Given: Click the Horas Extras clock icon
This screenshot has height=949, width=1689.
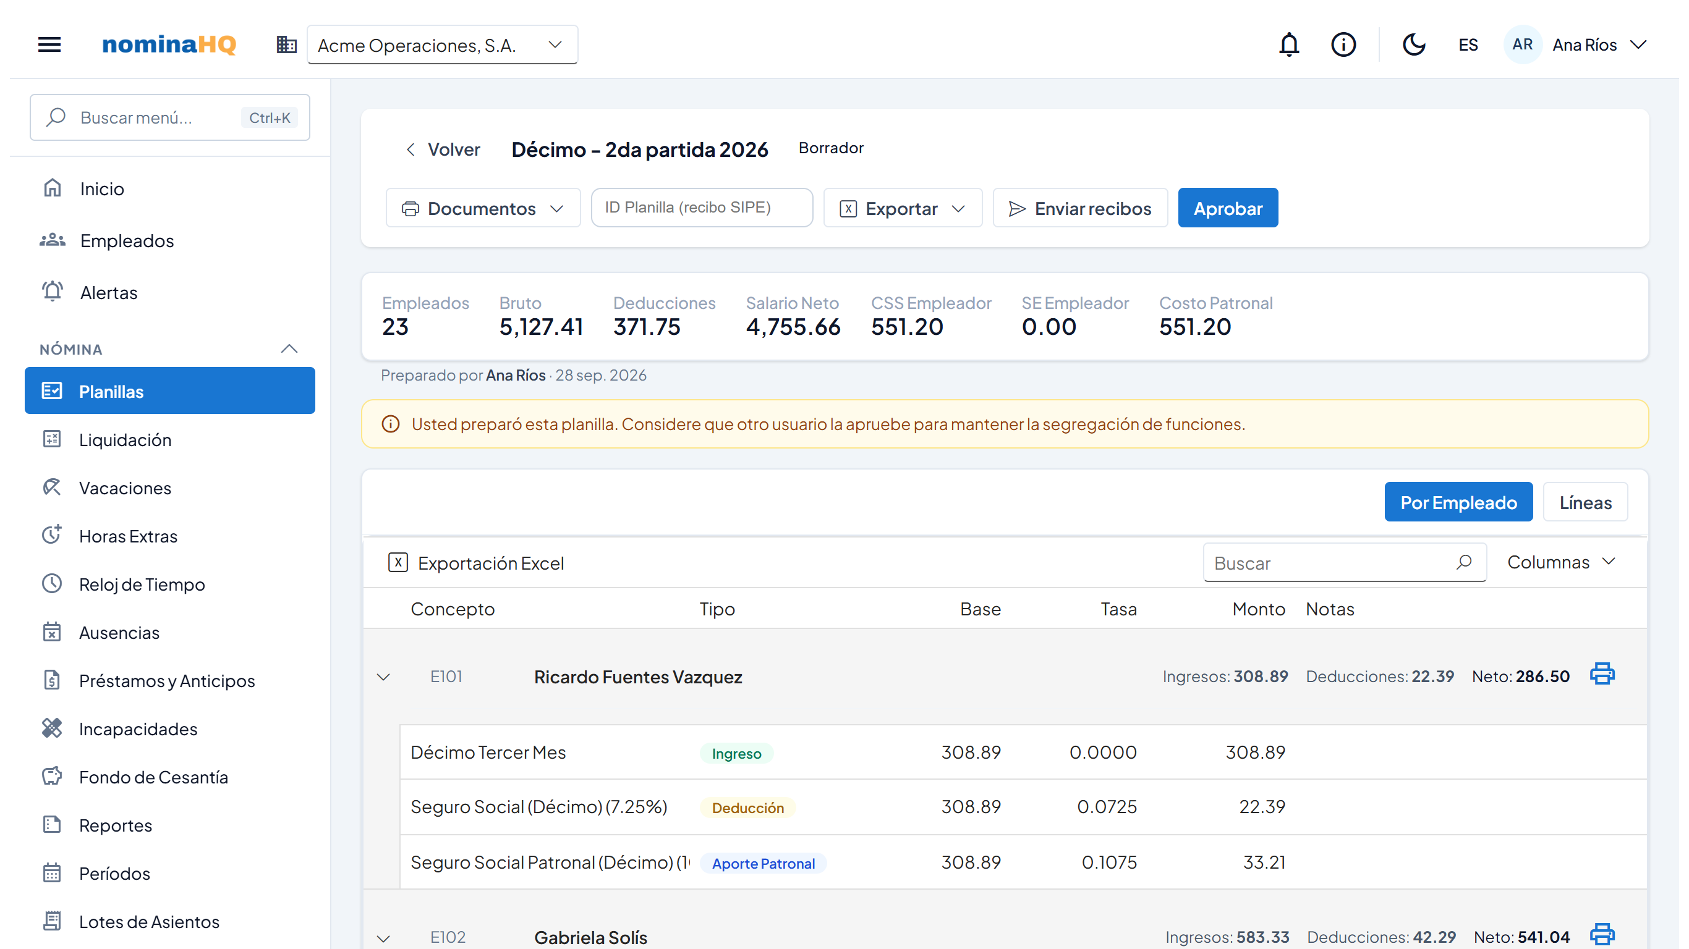Looking at the screenshot, I should point(52,535).
